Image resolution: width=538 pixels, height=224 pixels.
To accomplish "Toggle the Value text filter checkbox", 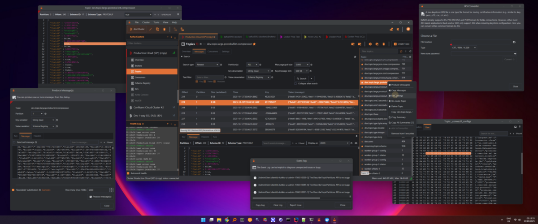I will coord(205,82).
